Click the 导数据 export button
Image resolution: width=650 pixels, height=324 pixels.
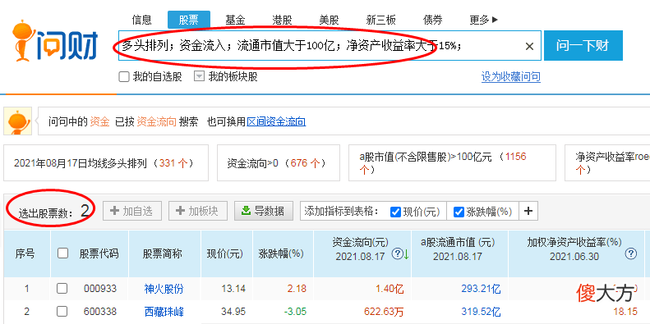point(264,211)
